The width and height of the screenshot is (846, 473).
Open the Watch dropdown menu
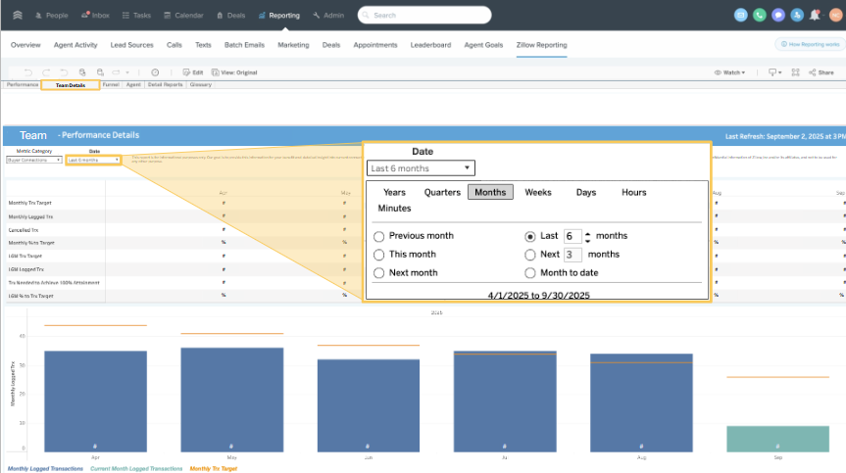pos(729,72)
